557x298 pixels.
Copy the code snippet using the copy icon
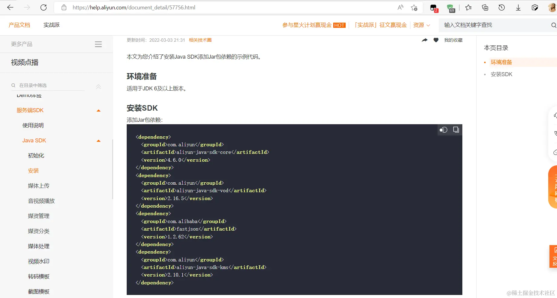456,130
